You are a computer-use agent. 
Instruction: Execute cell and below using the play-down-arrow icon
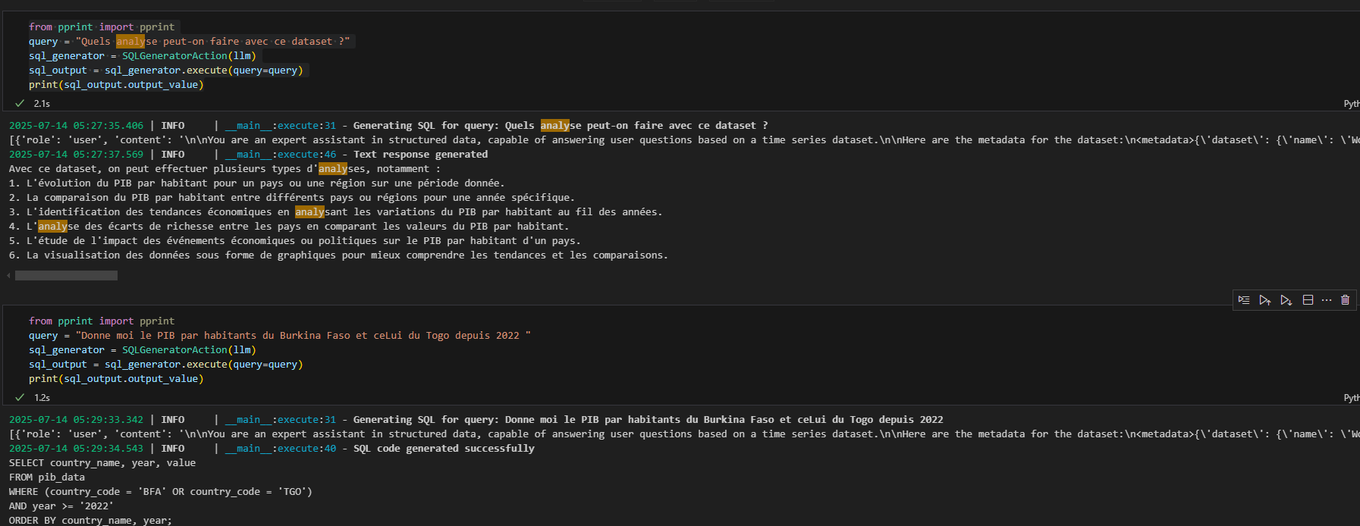pos(1286,300)
